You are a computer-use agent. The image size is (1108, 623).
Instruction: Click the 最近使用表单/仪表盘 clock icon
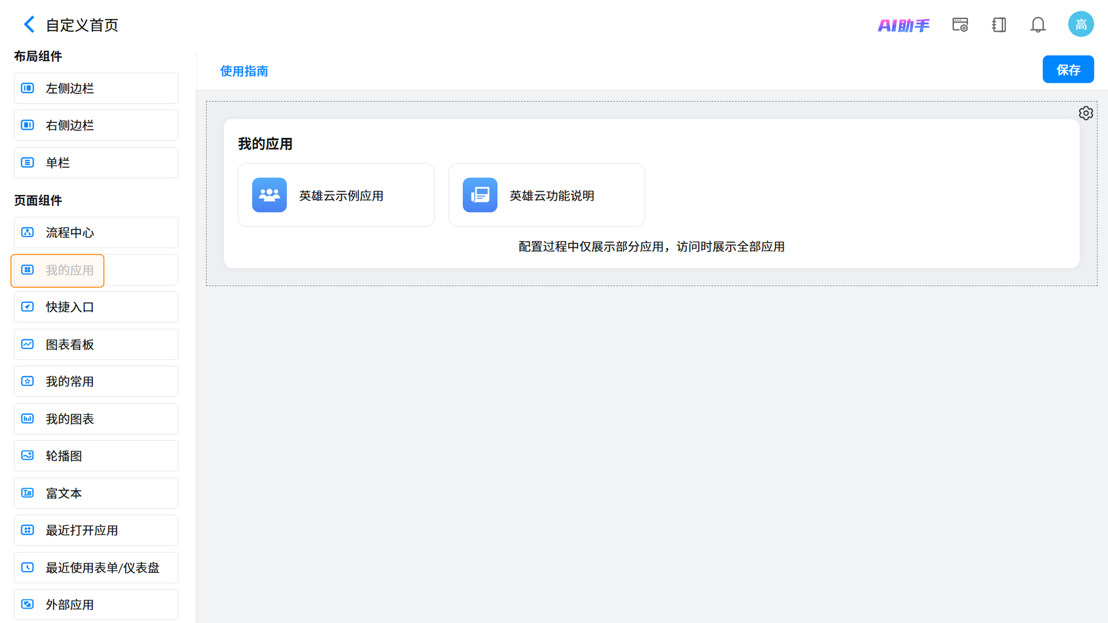pos(27,568)
